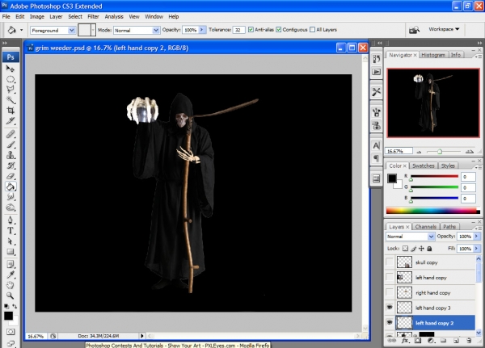Click the Go to Bridge icon

click(414, 30)
